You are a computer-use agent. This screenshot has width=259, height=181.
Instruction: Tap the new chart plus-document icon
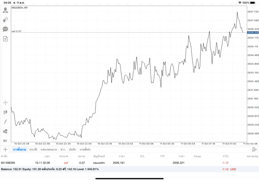tap(5, 39)
